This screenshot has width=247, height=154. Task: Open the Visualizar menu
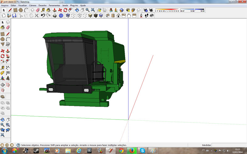pyautogui.click(x=23, y=5)
